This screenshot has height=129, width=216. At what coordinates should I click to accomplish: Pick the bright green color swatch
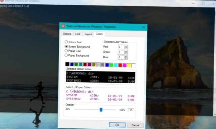tap(112, 65)
